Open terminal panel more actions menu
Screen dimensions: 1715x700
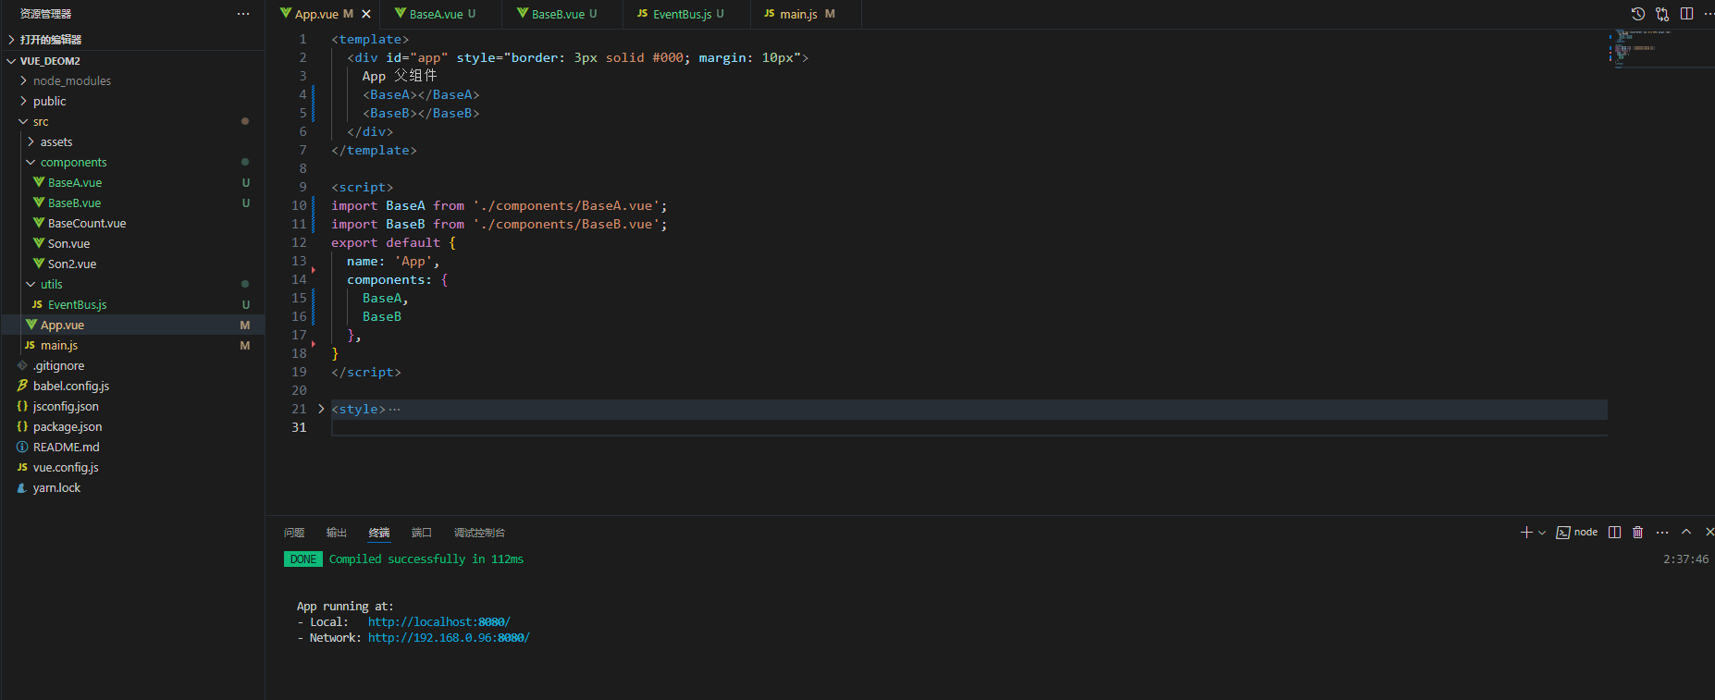point(1662,533)
